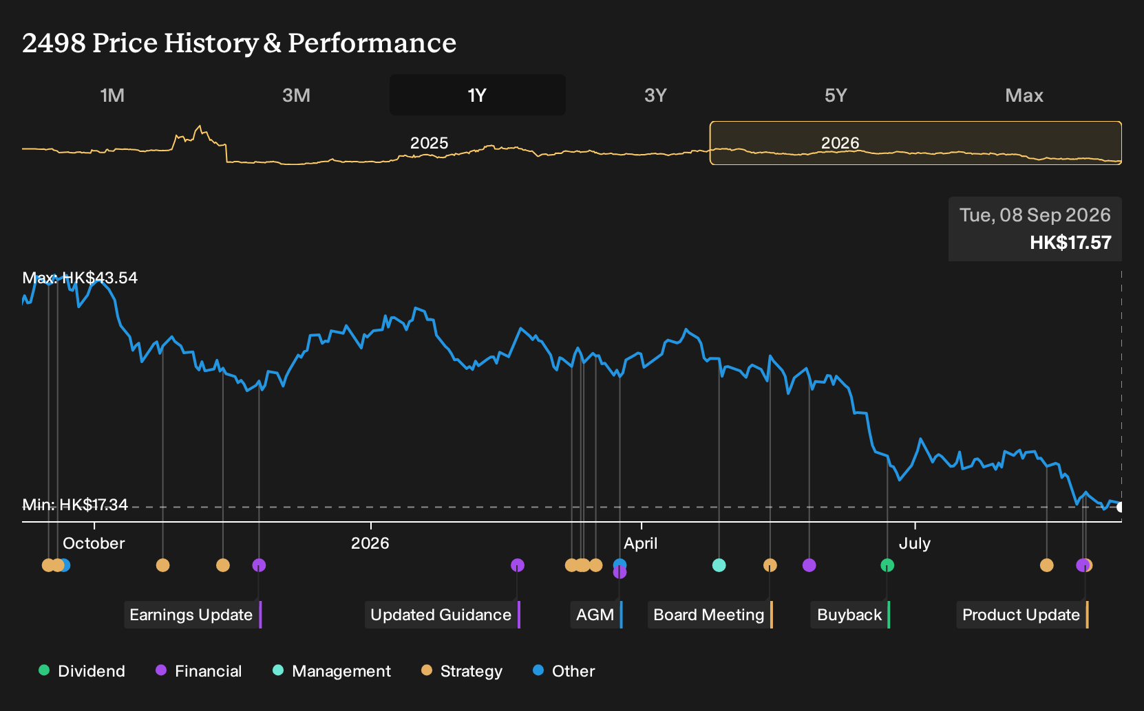Switch to the 1M time range tab
The image size is (1144, 711).
[x=112, y=95]
